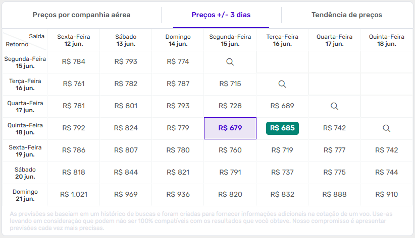This screenshot has height=238, width=415.
Task: Select the R$ 844 fare
Action: pos(126,173)
